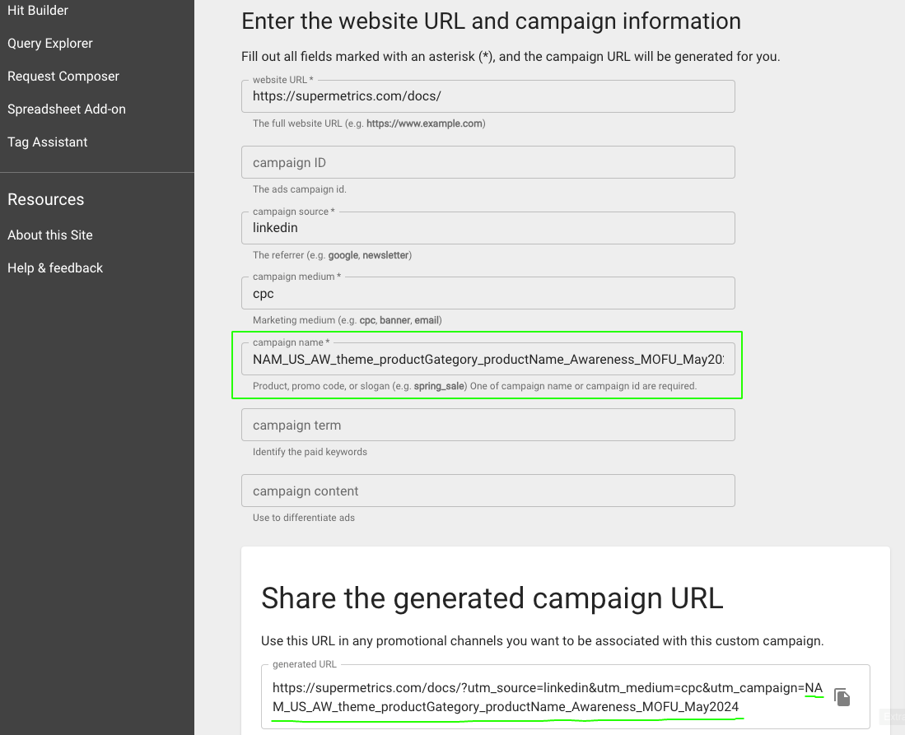Click the campaign source field containing linkedin
The height and width of the screenshot is (735, 905).
pyautogui.click(x=487, y=228)
